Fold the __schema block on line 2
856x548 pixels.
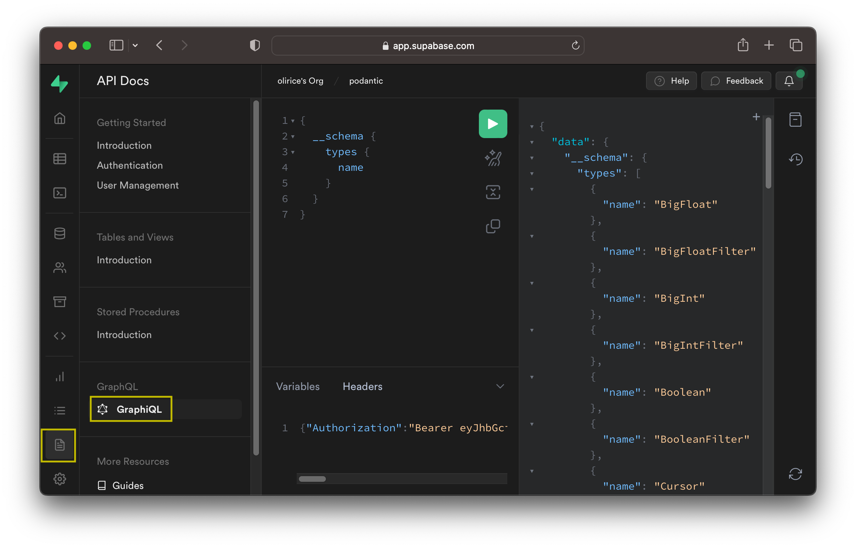coord(293,137)
